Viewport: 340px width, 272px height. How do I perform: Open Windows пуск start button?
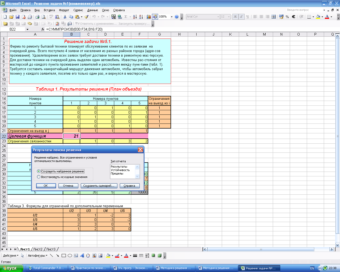(x=11, y=268)
